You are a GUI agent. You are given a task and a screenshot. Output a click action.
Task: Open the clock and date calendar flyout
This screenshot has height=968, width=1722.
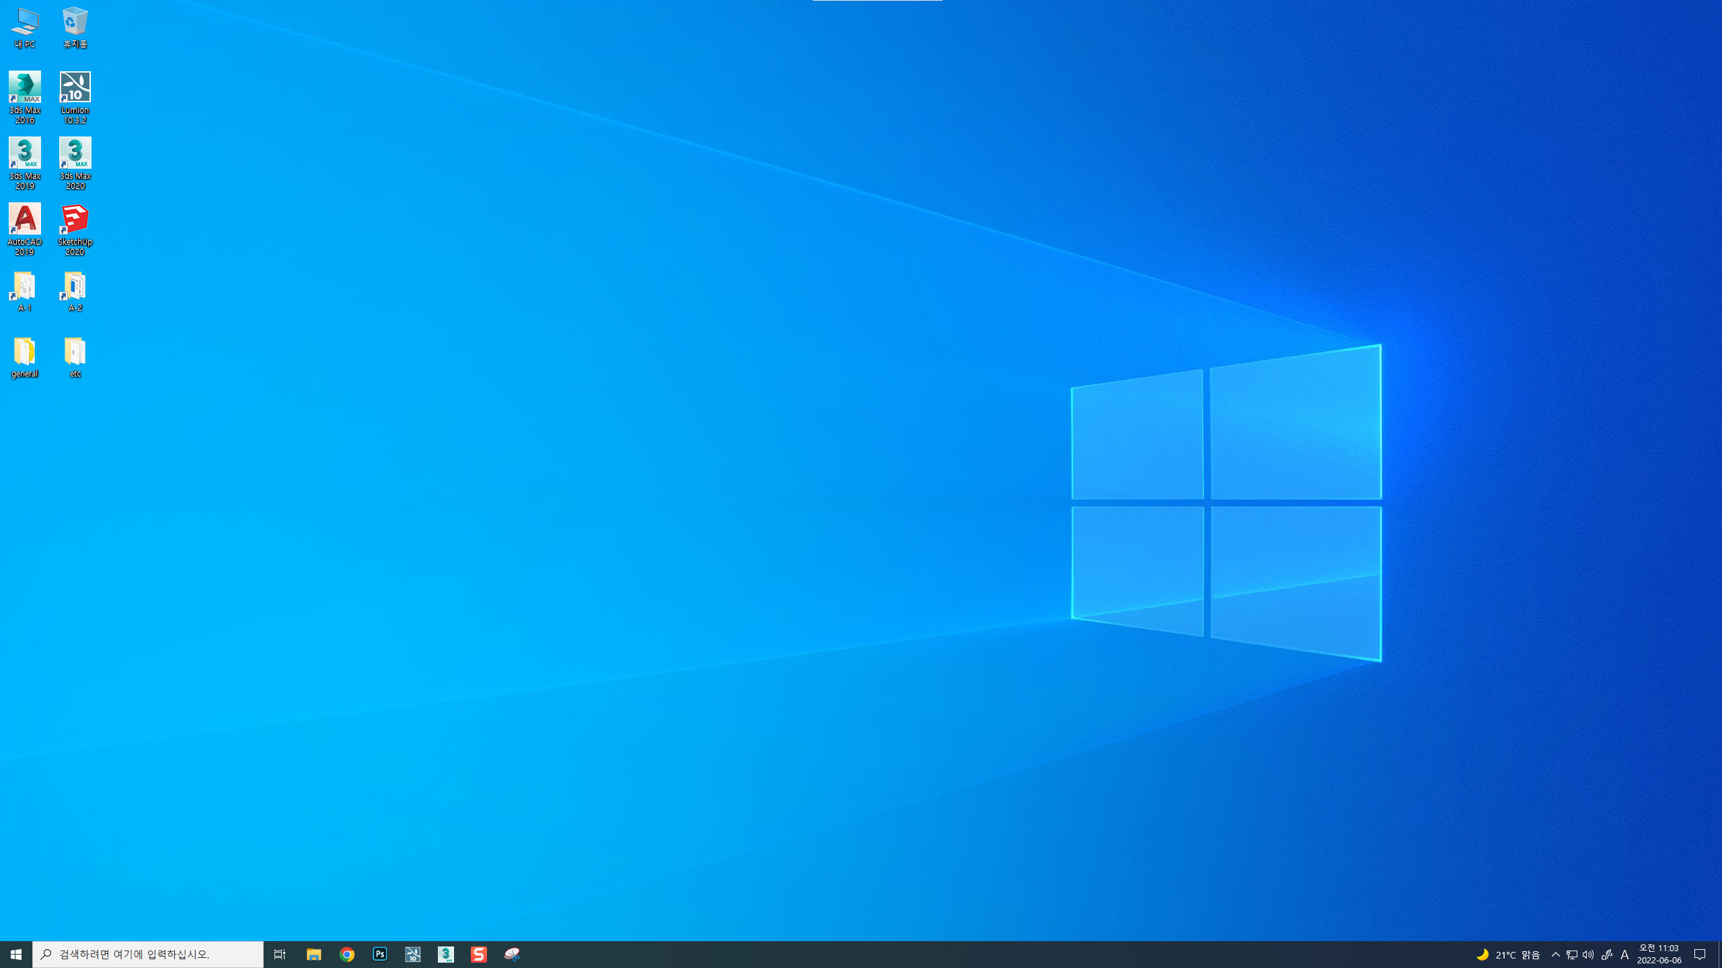(x=1659, y=955)
